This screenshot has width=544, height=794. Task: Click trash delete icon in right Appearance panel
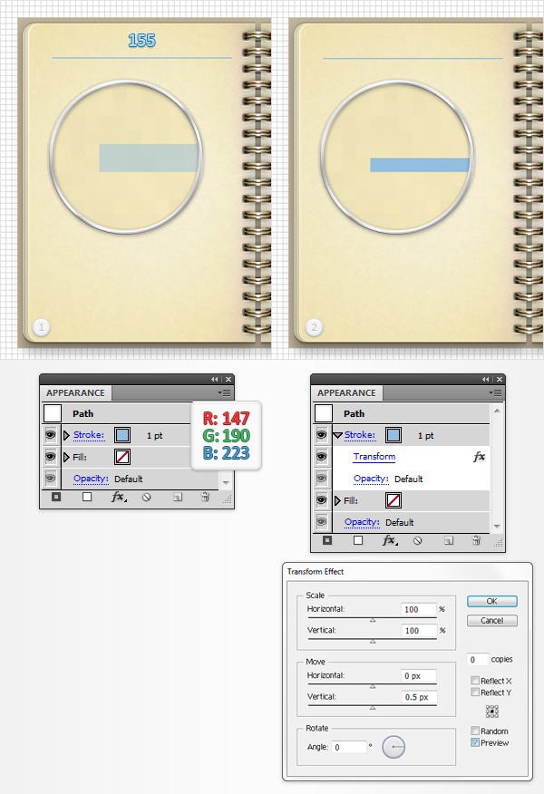point(476,540)
